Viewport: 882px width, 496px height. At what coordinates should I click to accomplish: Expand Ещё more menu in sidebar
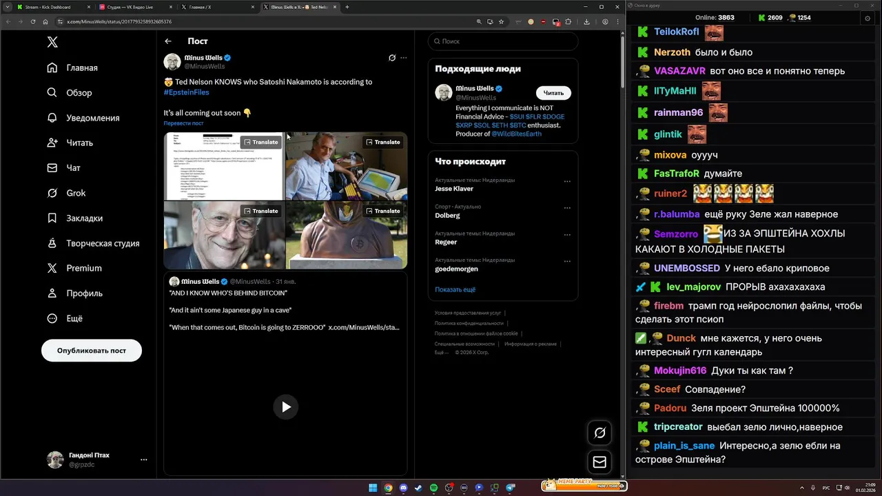pos(65,318)
